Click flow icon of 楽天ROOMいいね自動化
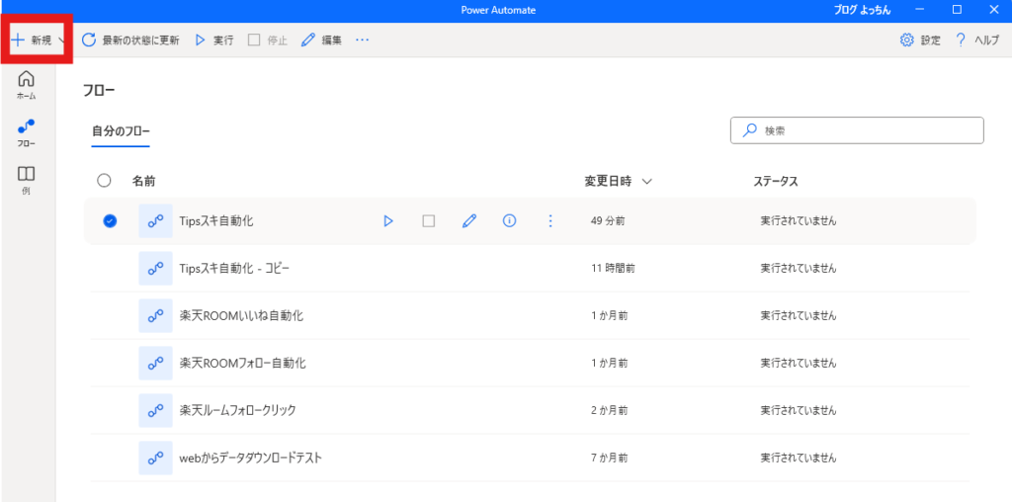The height and width of the screenshot is (502, 1012). [155, 315]
